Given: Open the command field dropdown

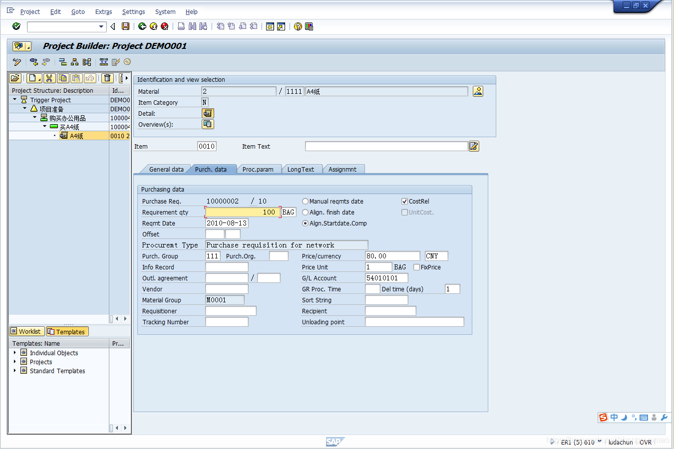Looking at the screenshot, I should point(101,26).
